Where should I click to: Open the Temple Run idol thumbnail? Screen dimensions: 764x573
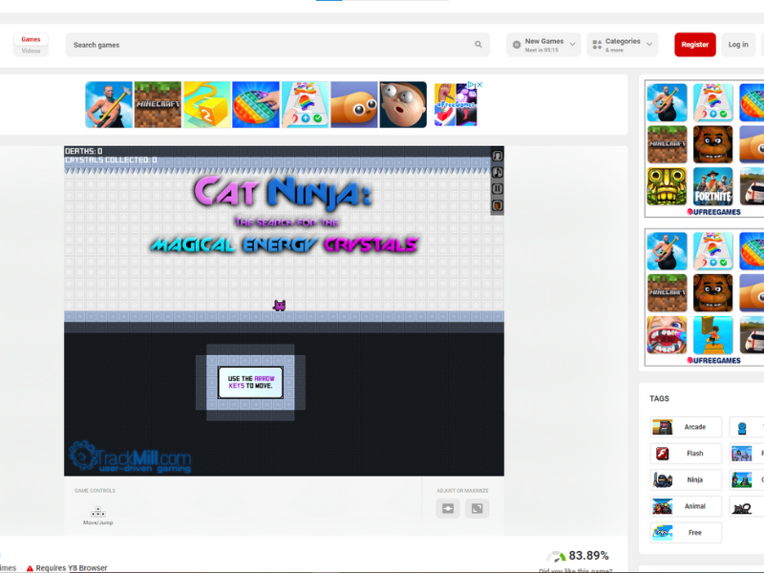(x=667, y=186)
